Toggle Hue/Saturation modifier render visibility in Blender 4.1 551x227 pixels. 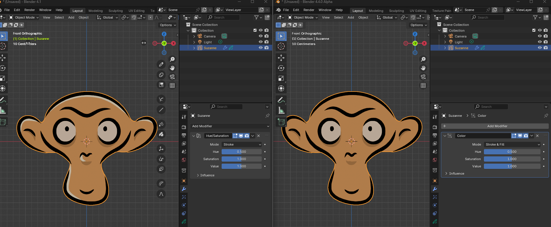tap(247, 136)
